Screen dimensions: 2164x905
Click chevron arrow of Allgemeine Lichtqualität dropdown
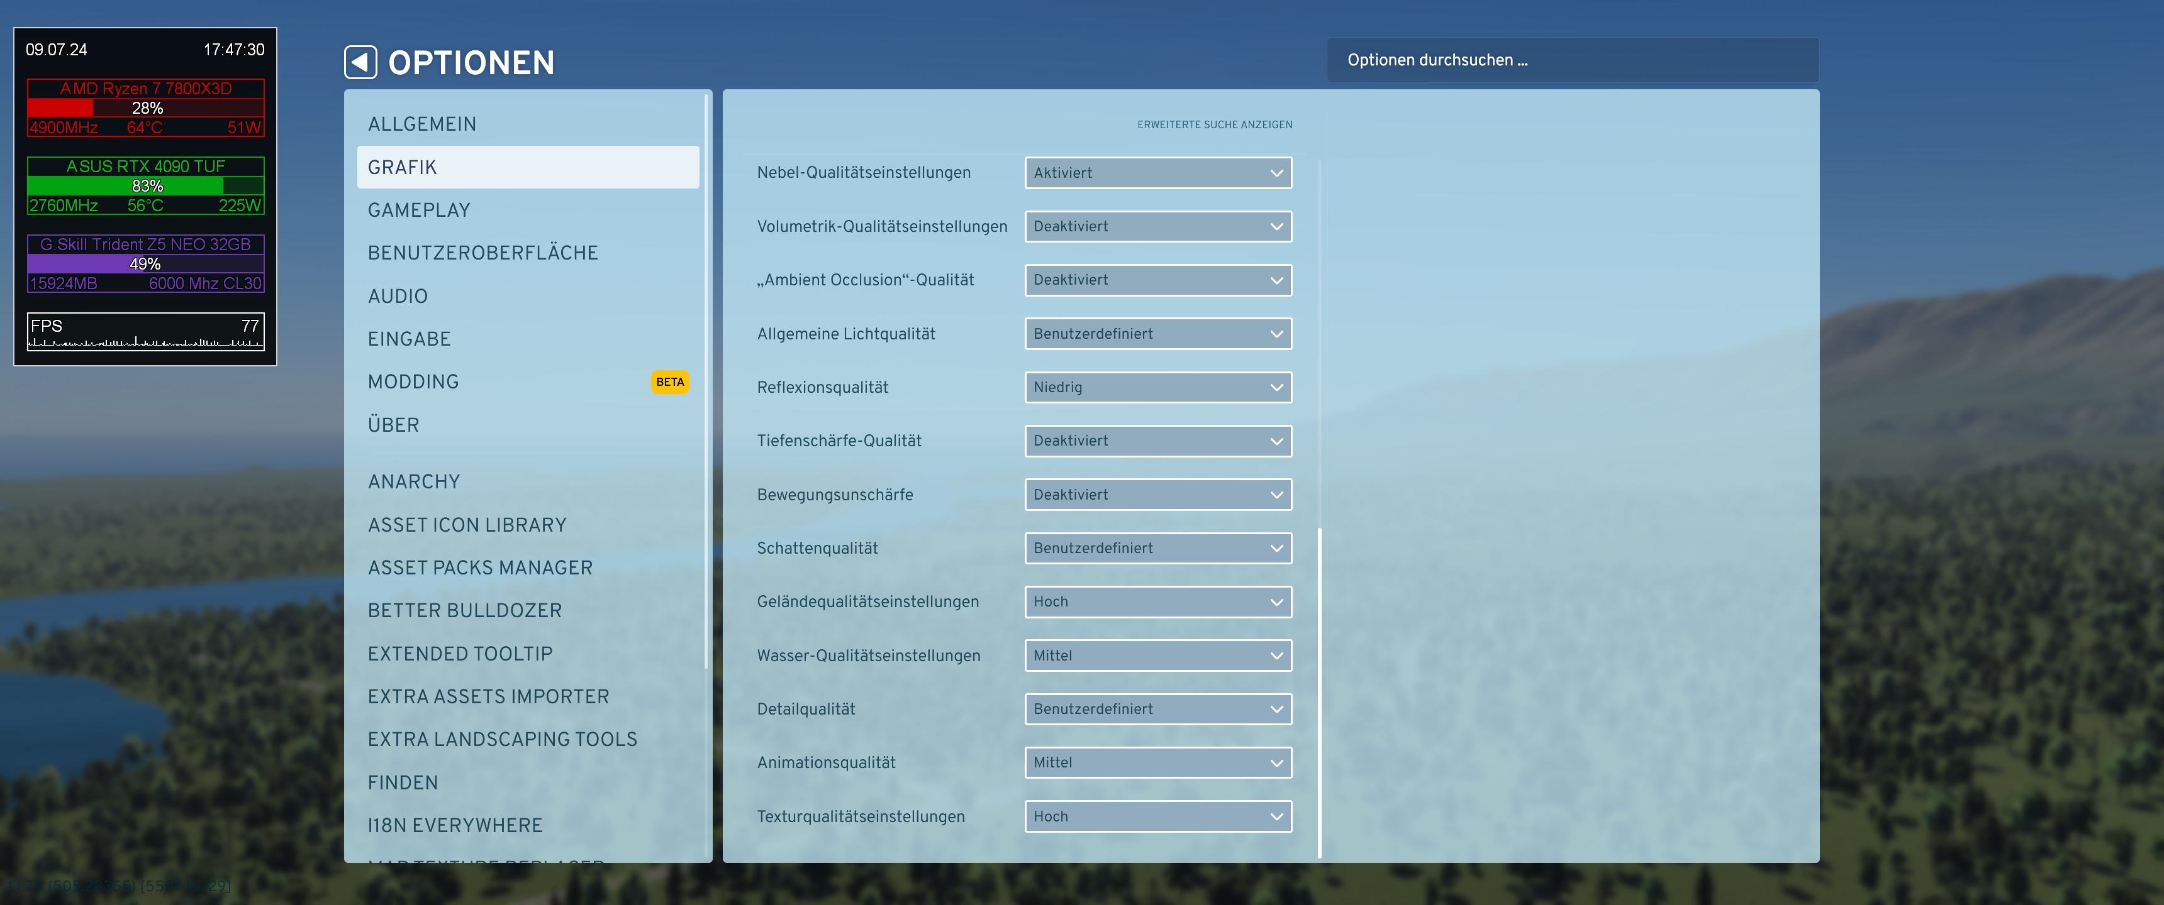[x=1276, y=334]
